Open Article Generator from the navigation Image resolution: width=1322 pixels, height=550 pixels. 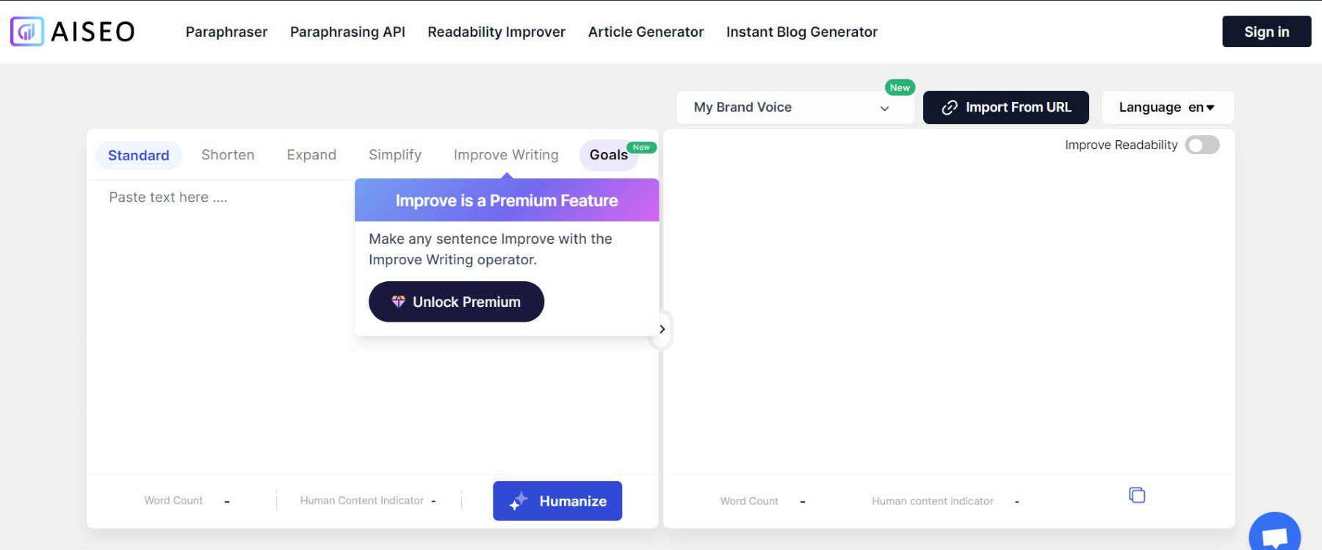tap(646, 32)
